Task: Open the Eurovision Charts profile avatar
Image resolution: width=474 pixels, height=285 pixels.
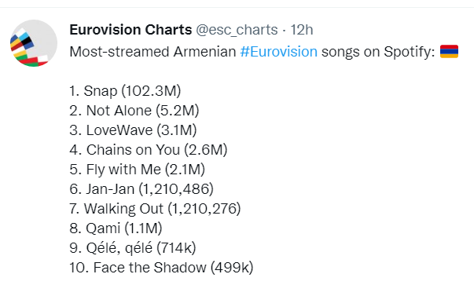Action: [34, 43]
